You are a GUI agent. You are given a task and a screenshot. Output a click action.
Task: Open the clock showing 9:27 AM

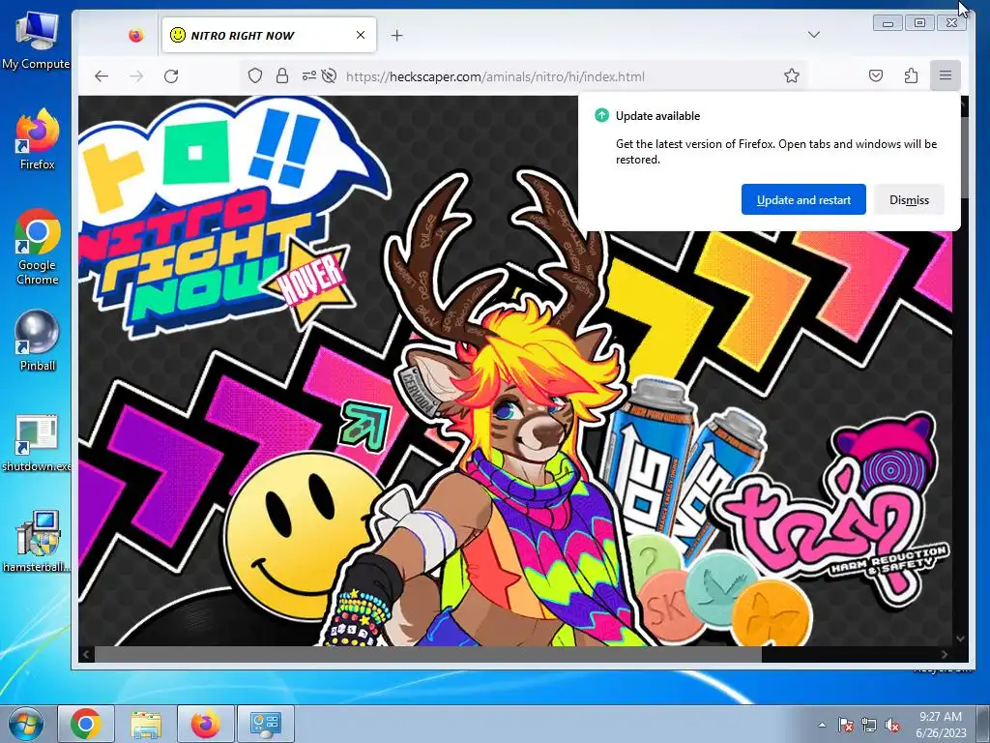941,724
